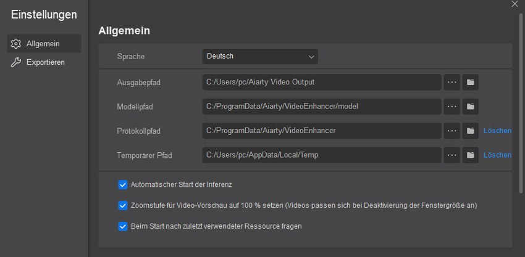
Task: Click the Allgemein section heading
Action: [124, 31]
